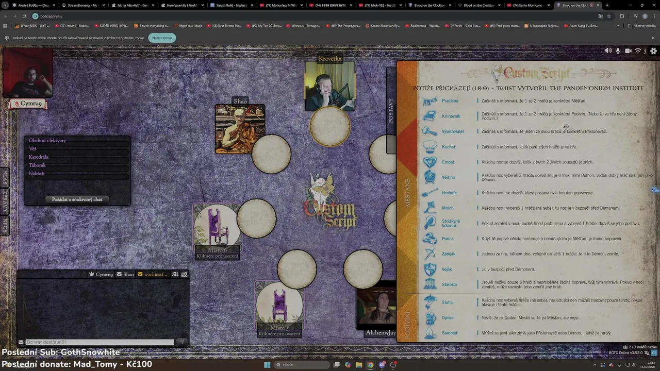
Task: Sit down at Místo 6 seat
Action: [x=217, y=231]
